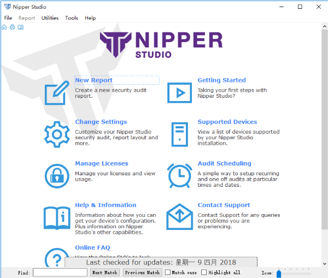Screen dimensions: 328x278
Task: Click the Supported Devices server icon
Action: pyautogui.click(x=179, y=134)
